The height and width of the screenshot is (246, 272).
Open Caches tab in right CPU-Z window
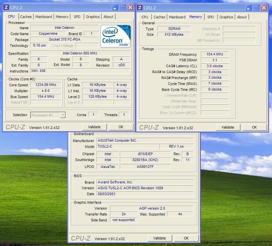point(159,17)
